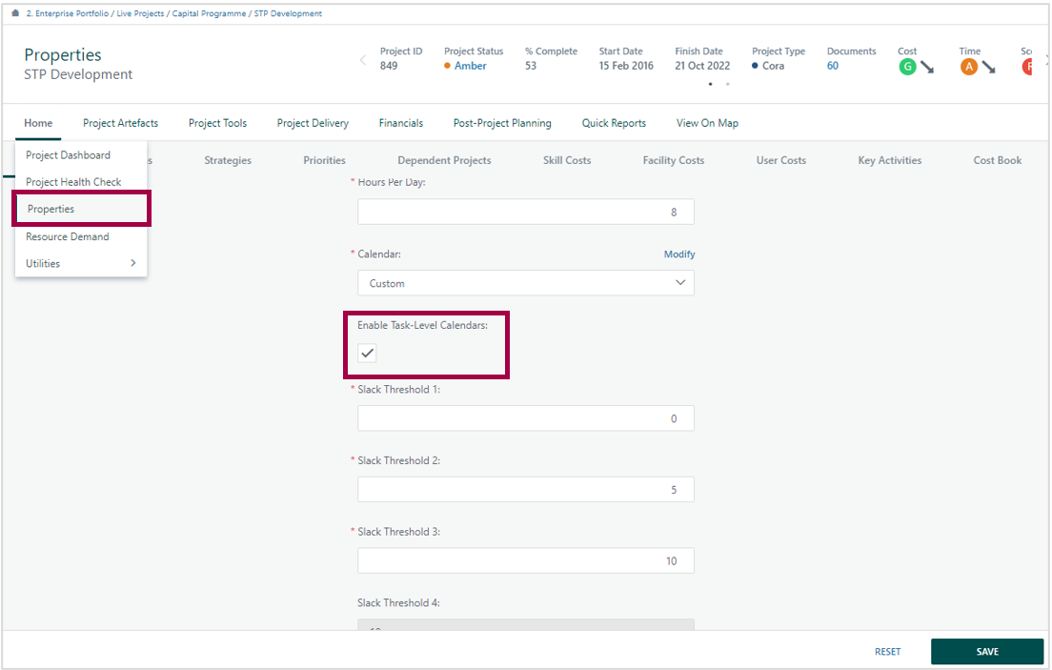
Task: Click the Project Type value Cora
Action: point(773,66)
